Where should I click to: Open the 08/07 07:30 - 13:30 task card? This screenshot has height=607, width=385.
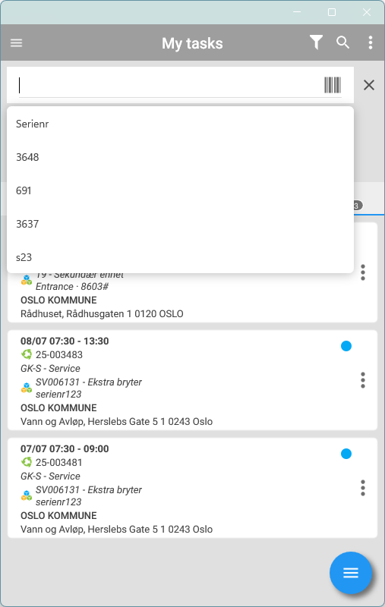click(192, 380)
